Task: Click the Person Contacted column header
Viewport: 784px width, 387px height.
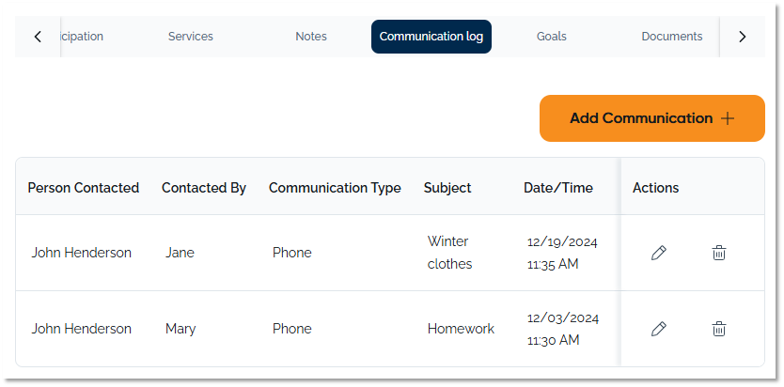Action: click(84, 188)
